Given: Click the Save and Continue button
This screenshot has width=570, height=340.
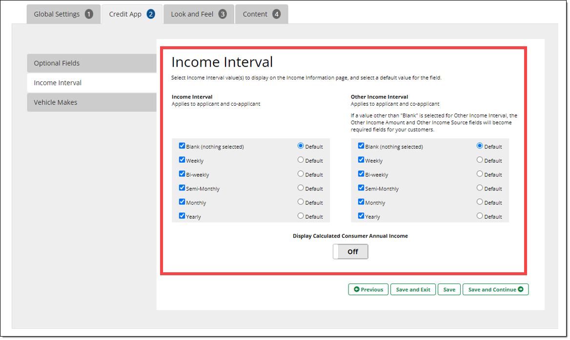Looking at the screenshot, I should click(x=495, y=289).
